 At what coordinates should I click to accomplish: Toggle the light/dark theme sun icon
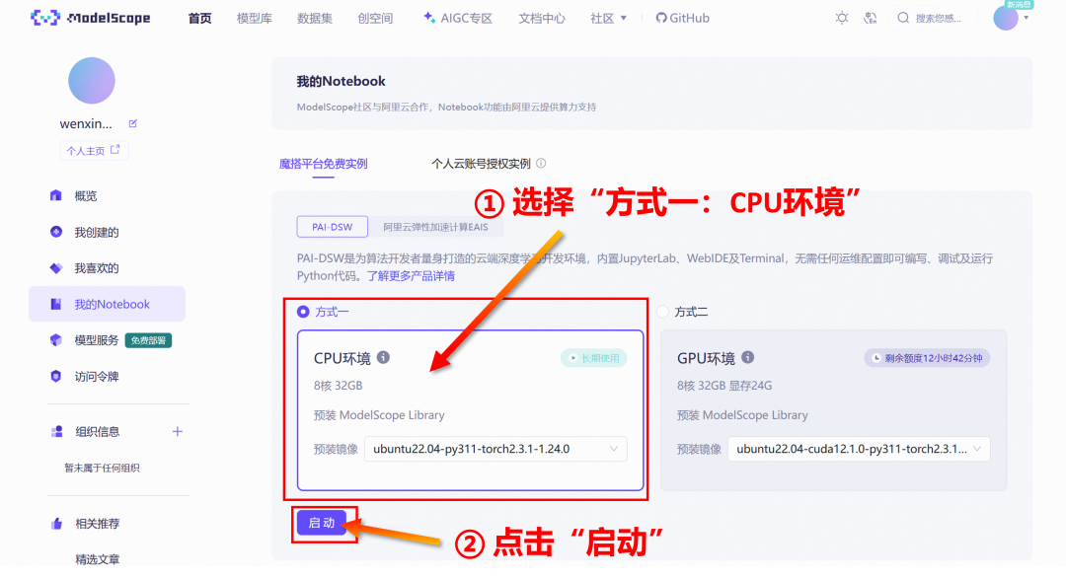click(842, 19)
